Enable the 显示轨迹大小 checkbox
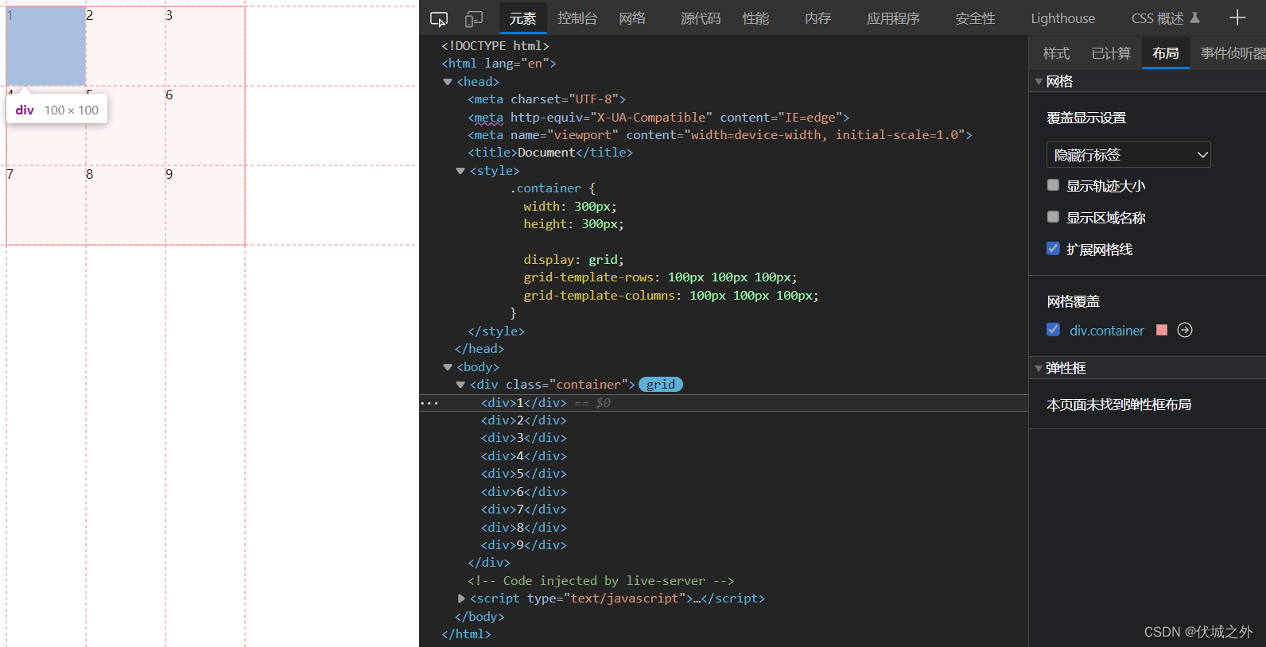1266x647 pixels. pyautogui.click(x=1053, y=185)
